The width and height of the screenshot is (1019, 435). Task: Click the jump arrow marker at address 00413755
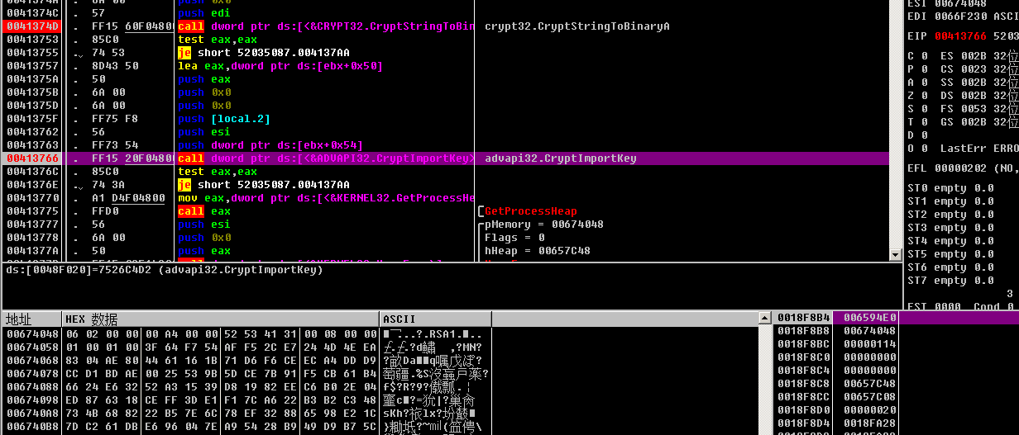79,54
